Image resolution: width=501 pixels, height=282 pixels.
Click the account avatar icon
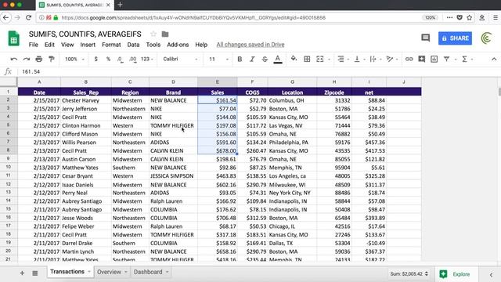[x=486, y=38]
